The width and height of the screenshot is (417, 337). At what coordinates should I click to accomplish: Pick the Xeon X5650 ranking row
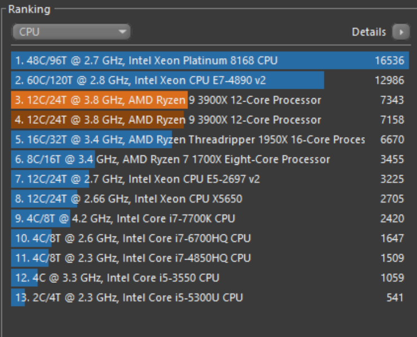point(210,199)
